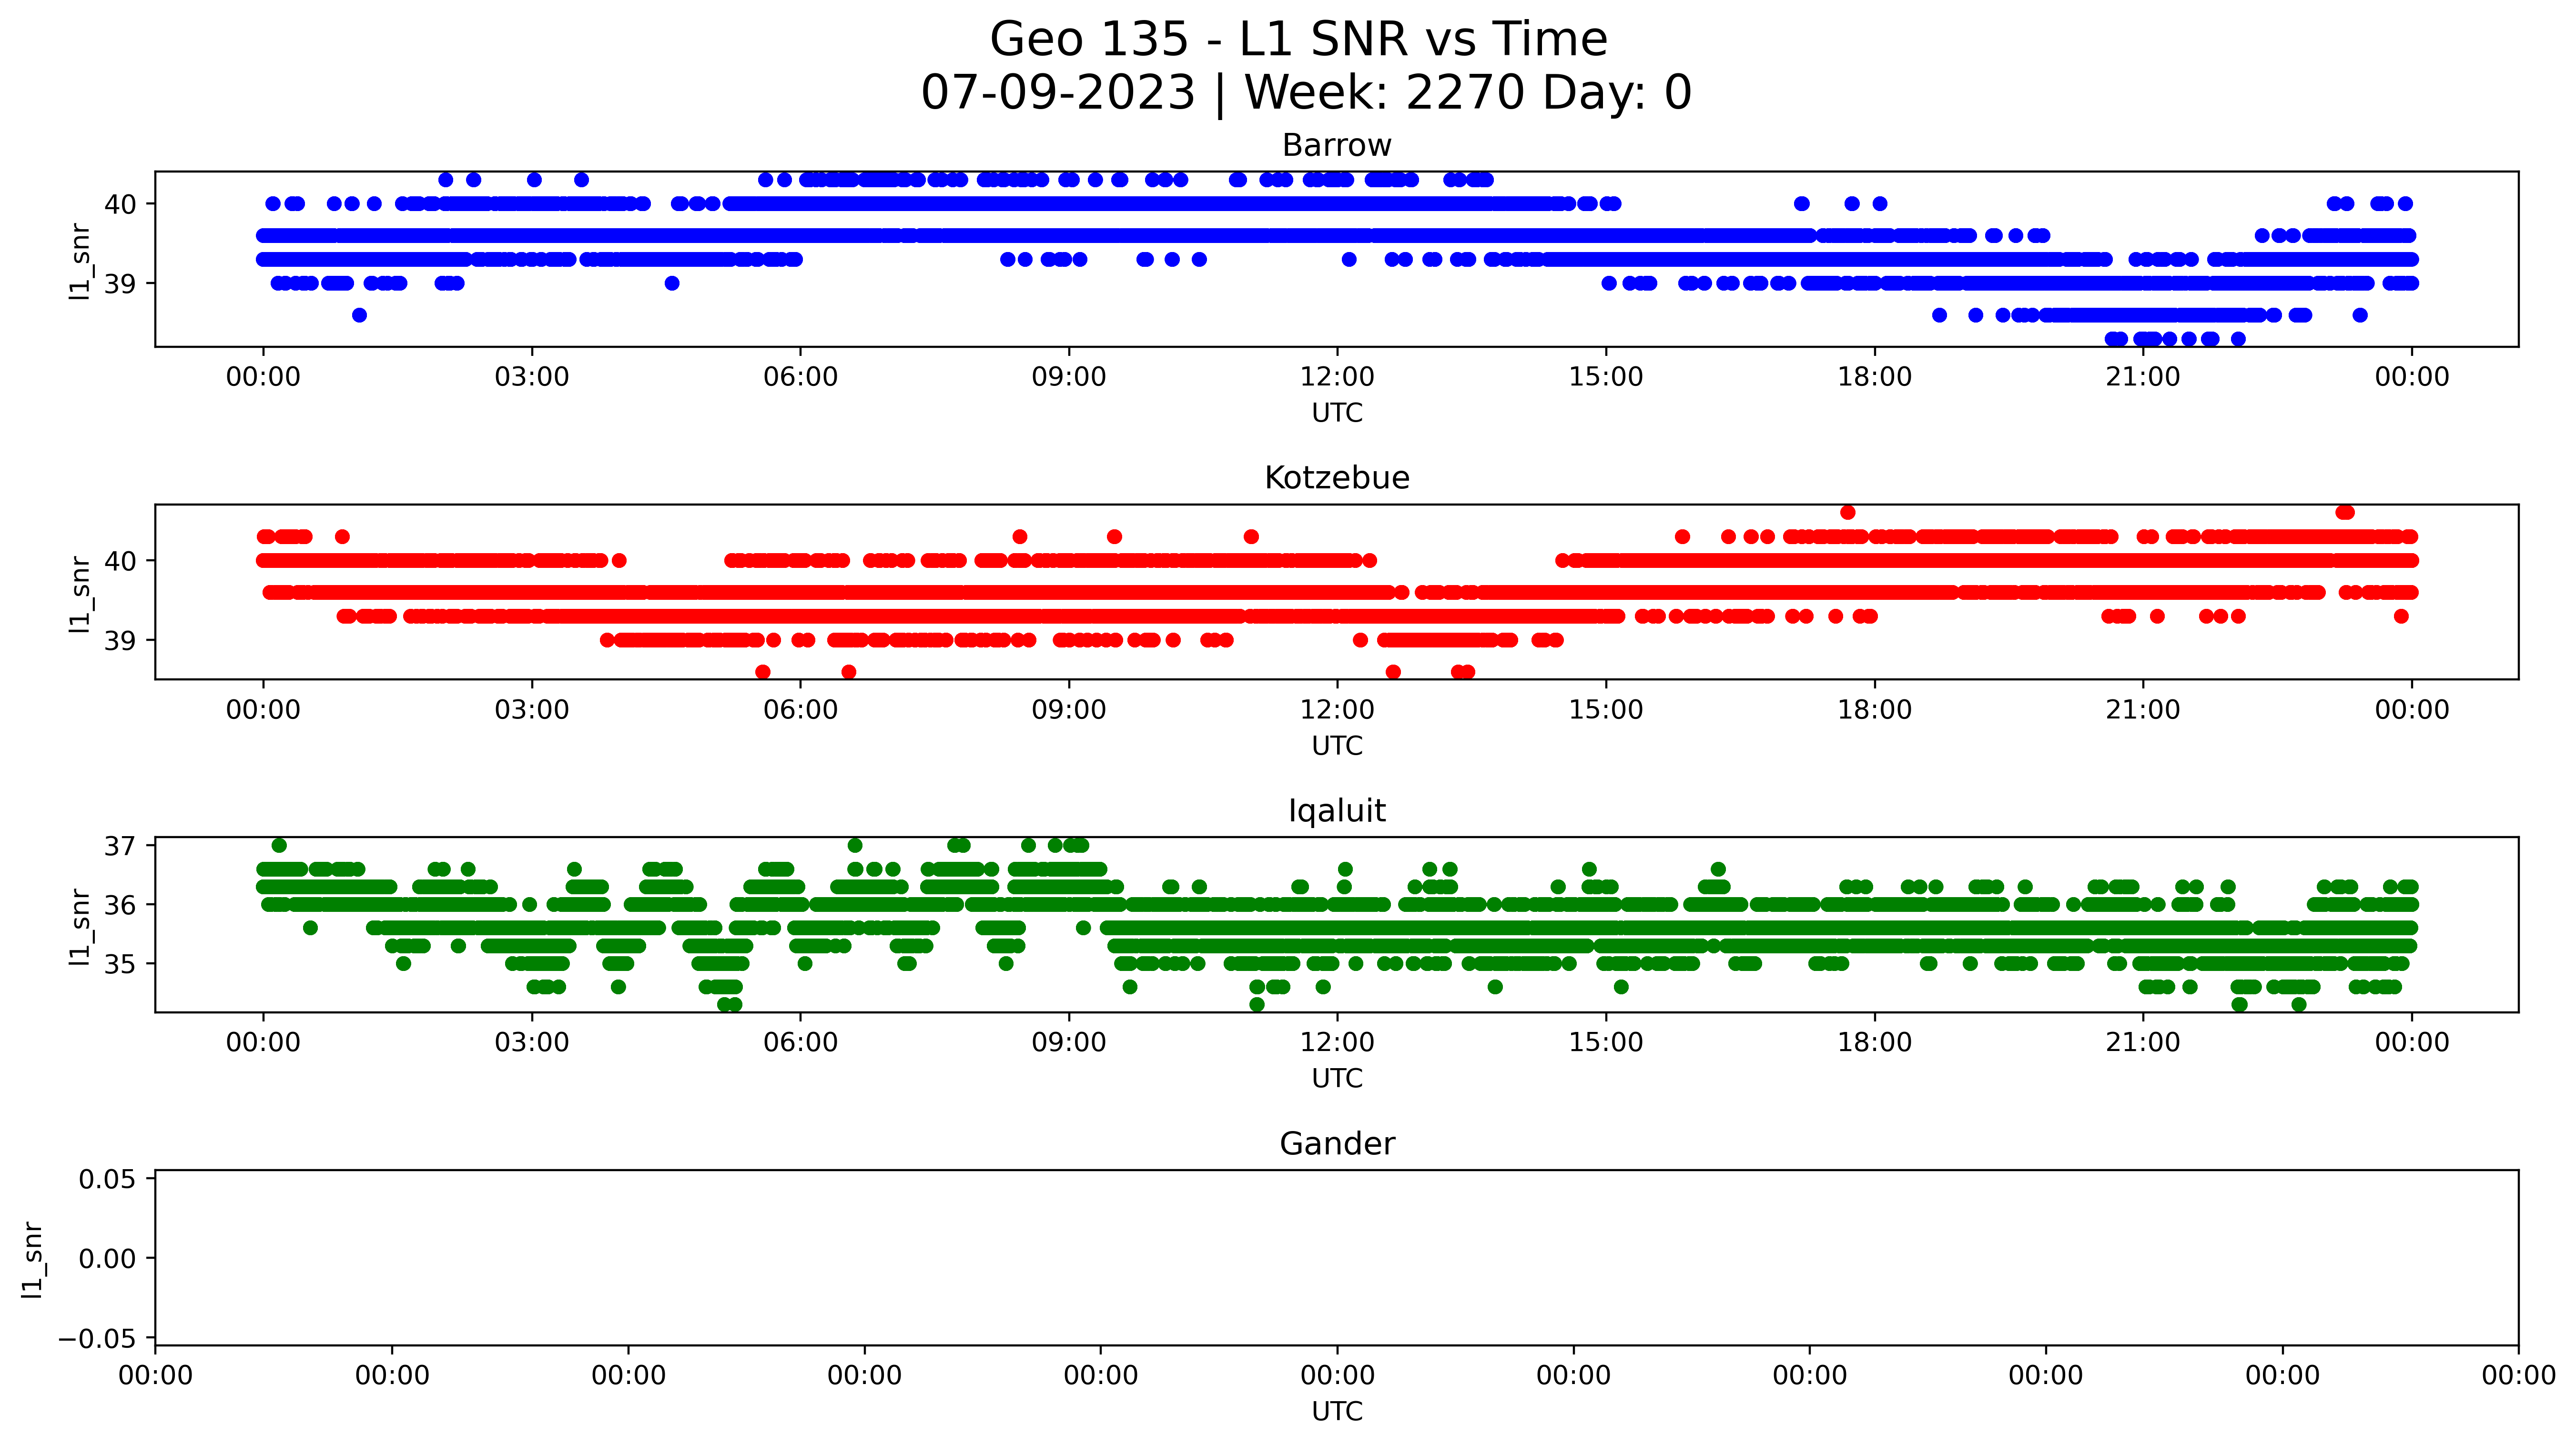Click the 'l1_snr' y-label of the Iqaluit plot
The image size is (2576, 1445).
tap(80, 926)
